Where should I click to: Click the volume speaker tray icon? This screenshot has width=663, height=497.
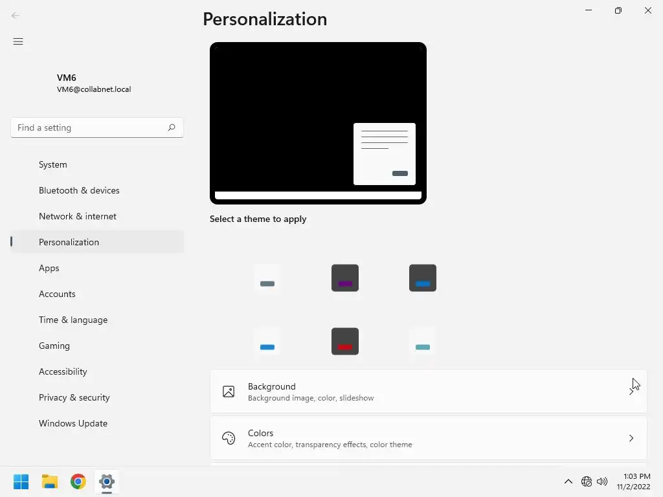coord(602,481)
